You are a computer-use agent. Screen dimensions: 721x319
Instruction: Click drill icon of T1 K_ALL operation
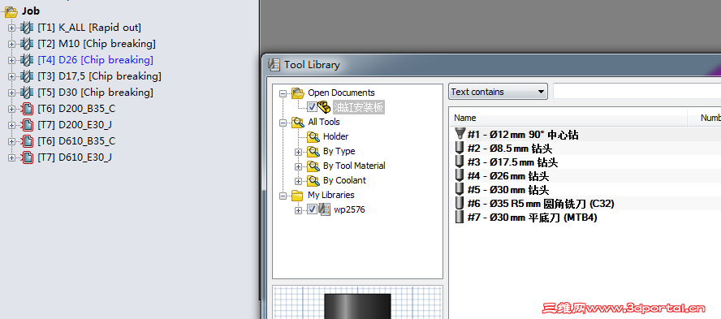pos(27,28)
